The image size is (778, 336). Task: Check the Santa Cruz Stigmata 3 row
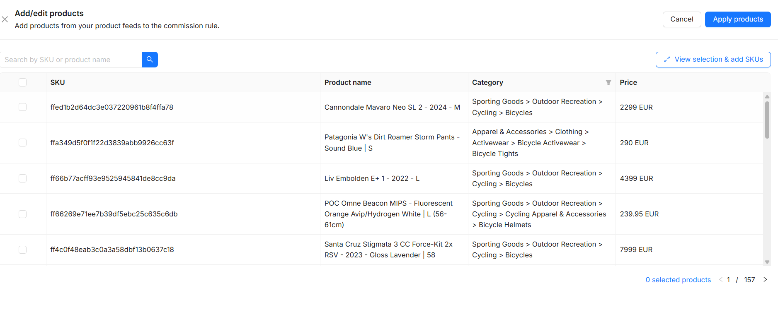pos(23,250)
